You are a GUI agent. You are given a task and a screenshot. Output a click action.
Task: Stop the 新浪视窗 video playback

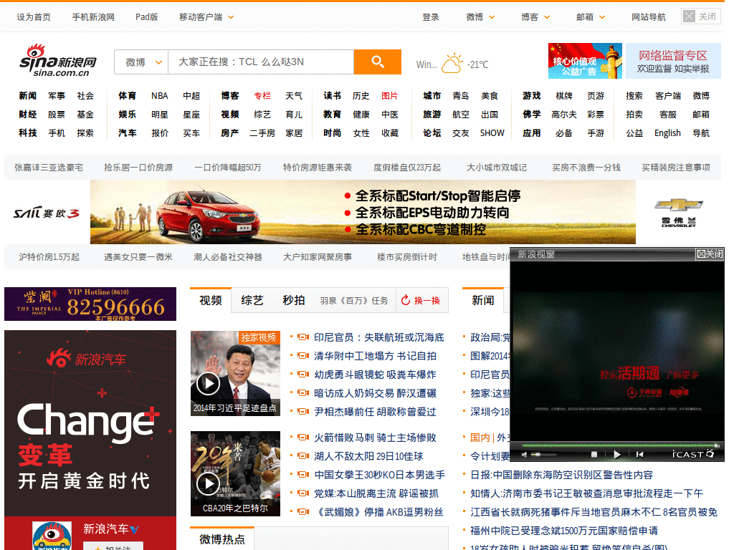click(x=594, y=454)
